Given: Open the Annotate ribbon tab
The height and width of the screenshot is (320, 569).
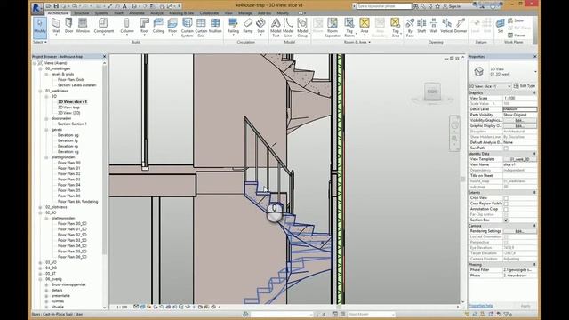Looking at the screenshot, I should pos(137,13).
